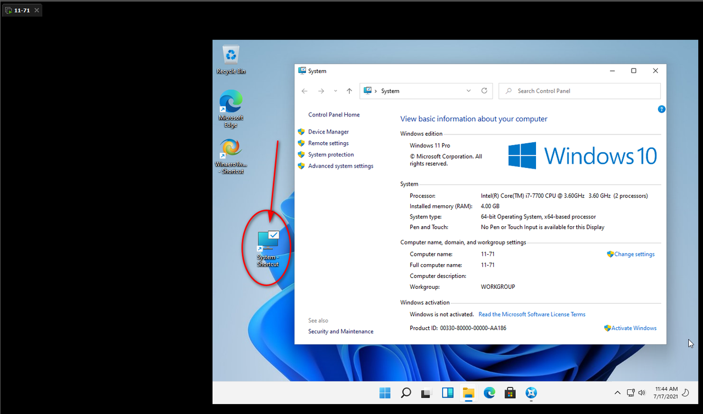
Task: Click the Search Control Panel field
Action: [579, 91]
